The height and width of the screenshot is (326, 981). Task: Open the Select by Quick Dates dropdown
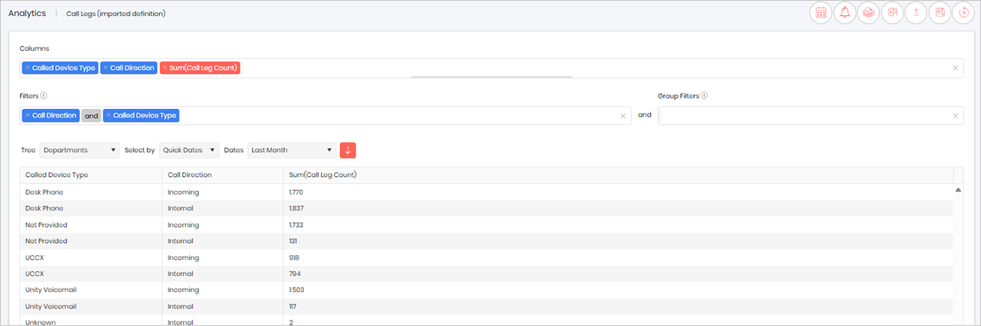(189, 150)
